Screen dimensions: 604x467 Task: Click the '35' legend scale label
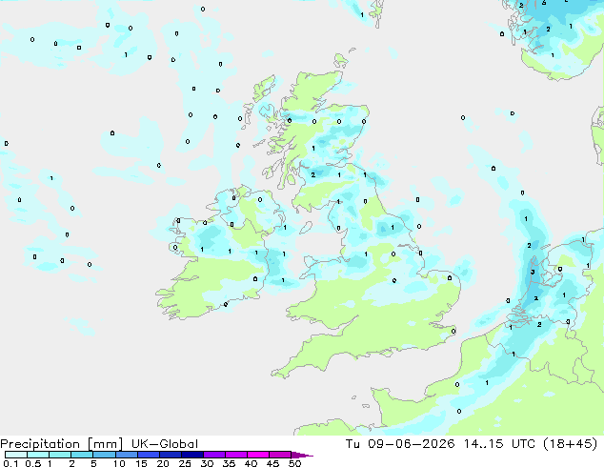[x=229, y=463]
